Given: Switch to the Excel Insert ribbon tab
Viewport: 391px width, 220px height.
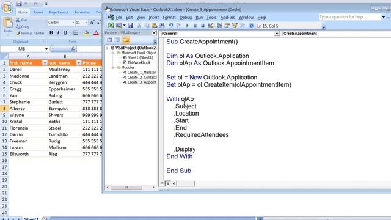Looking at the screenshot, I should tap(38, 12).
